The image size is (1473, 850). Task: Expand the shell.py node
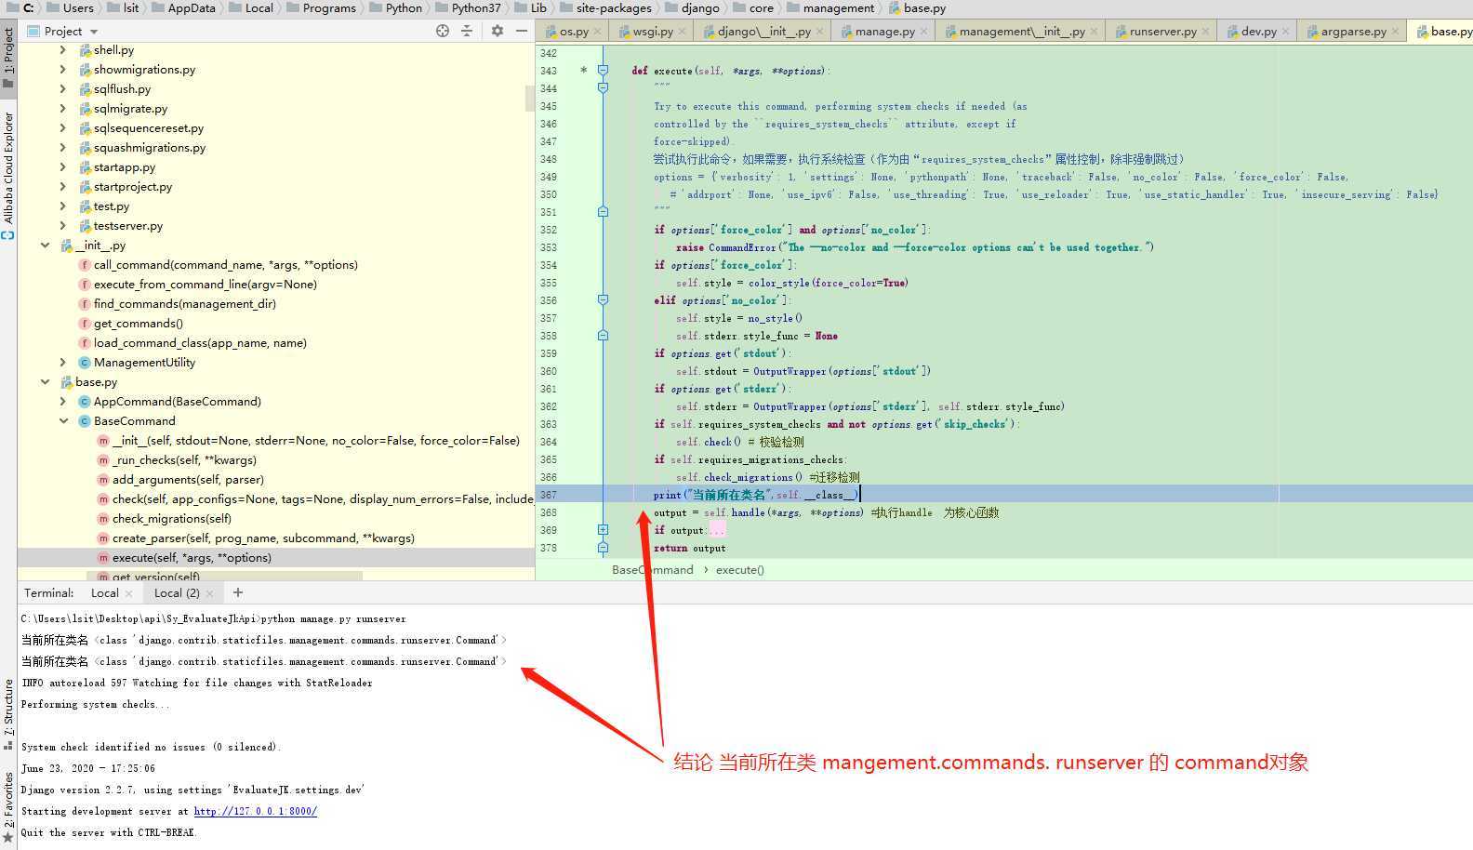[63, 50]
